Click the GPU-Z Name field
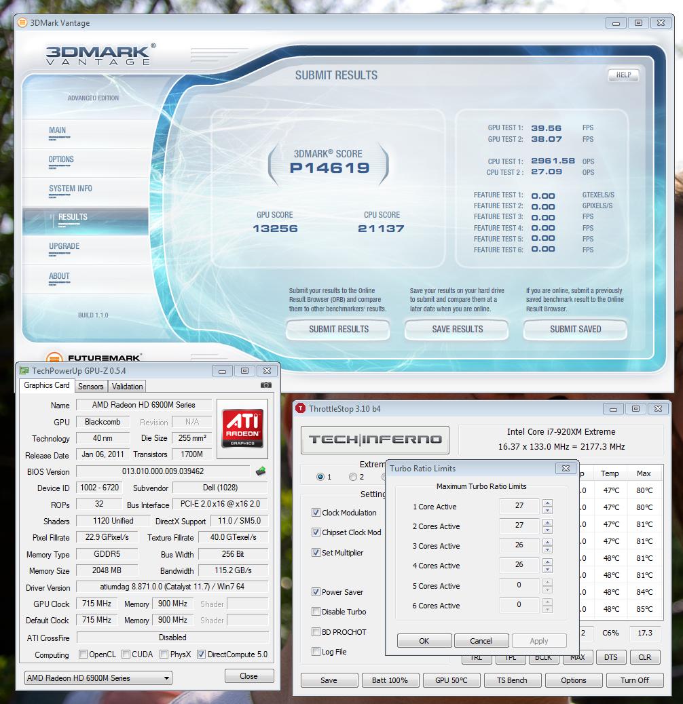Screen dimensions: 683x704 (144, 405)
